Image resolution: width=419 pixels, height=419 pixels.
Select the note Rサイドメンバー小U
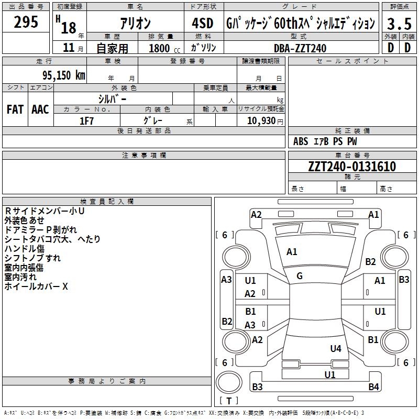[x=45, y=211]
